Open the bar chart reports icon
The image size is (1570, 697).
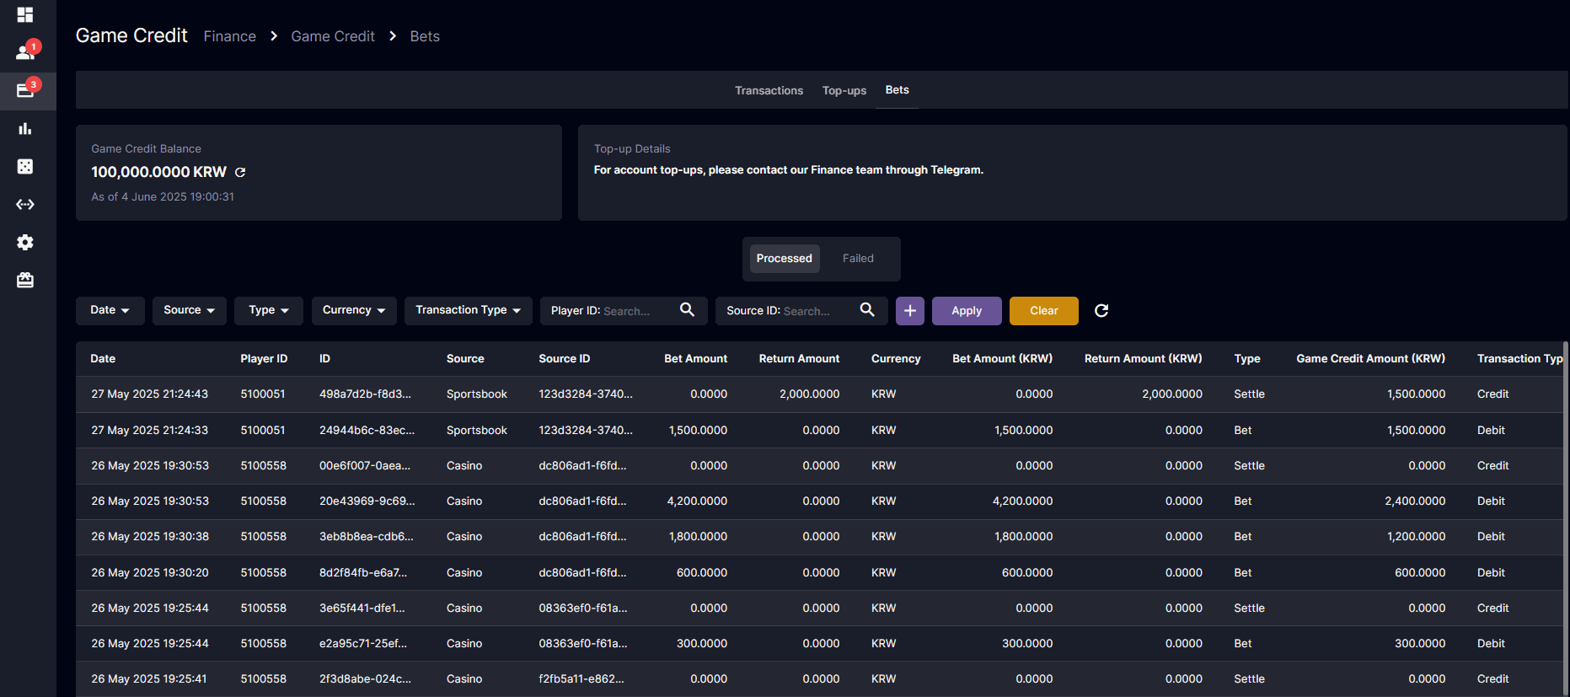(25, 129)
